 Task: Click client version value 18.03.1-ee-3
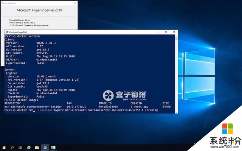46,43
